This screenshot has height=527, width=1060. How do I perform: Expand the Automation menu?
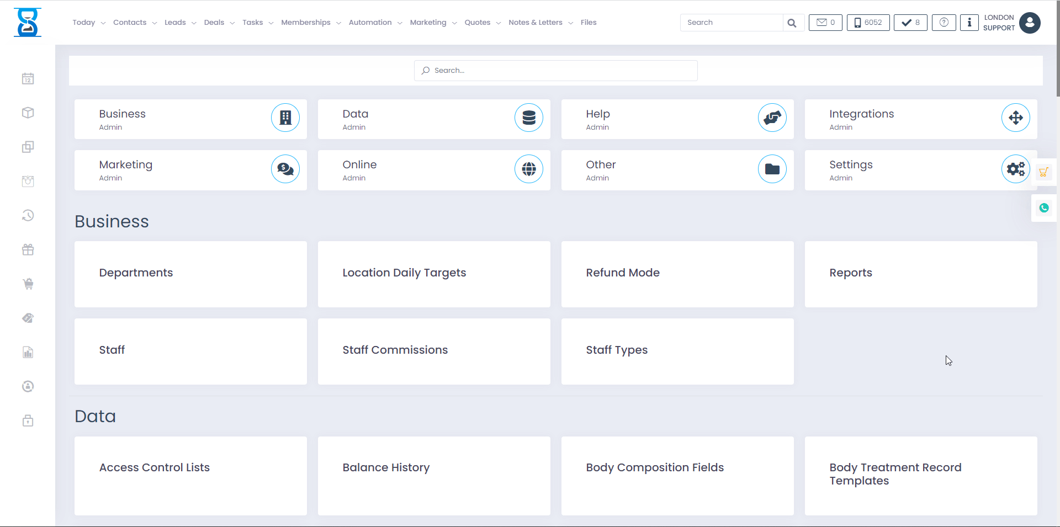tap(371, 23)
